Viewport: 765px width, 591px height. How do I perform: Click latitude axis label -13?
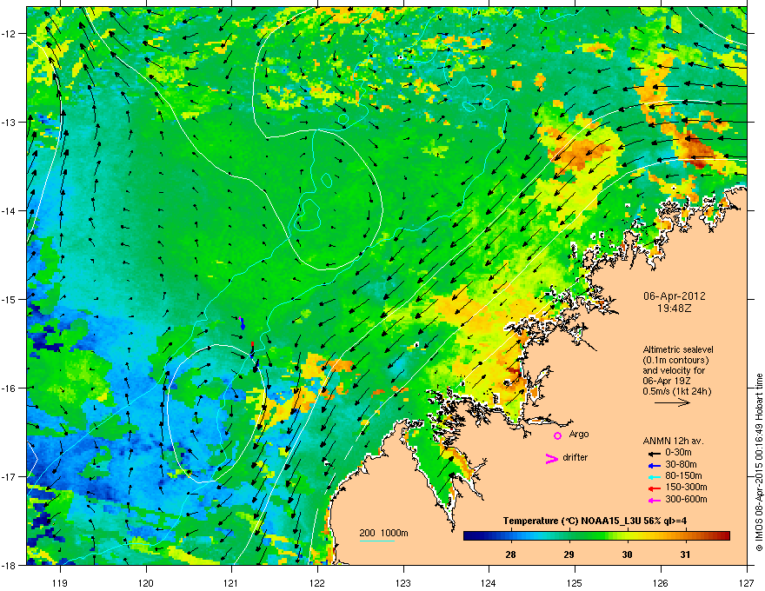pos(9,123)
